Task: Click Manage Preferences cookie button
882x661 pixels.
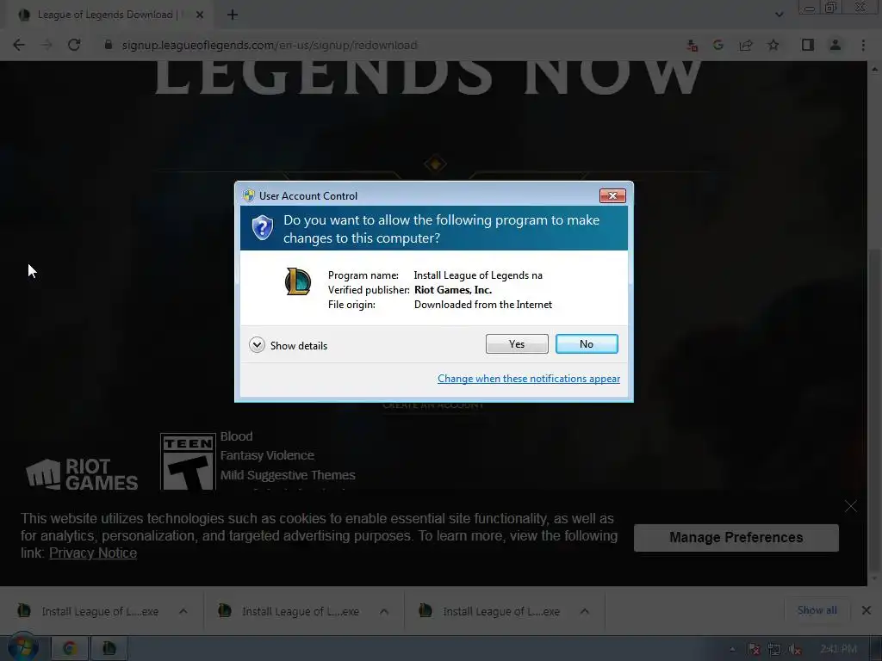Action: [736, 537]
